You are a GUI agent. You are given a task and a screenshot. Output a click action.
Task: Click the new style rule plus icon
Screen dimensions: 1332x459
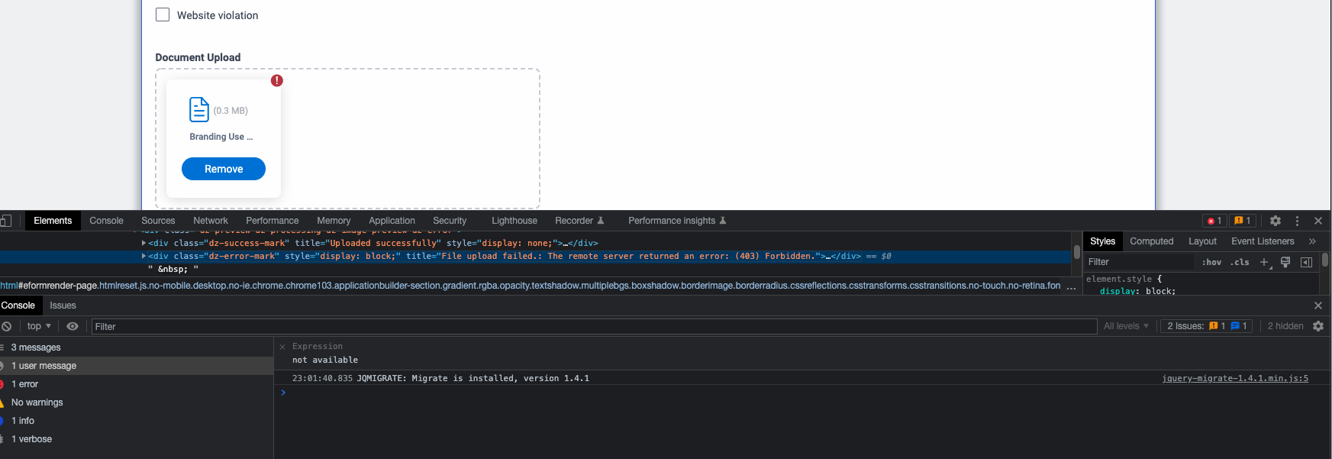(1264, 262)
